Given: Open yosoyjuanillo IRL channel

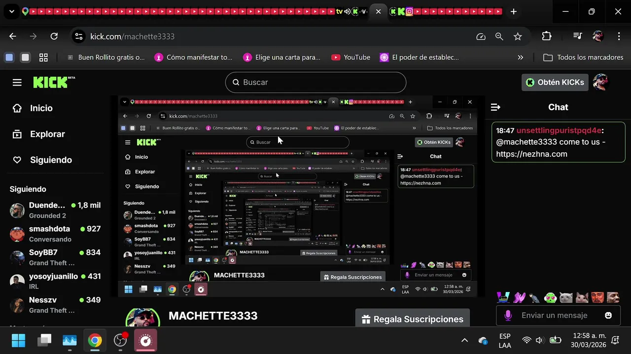Looking at the screenshot, I should [x=54, y=281].
